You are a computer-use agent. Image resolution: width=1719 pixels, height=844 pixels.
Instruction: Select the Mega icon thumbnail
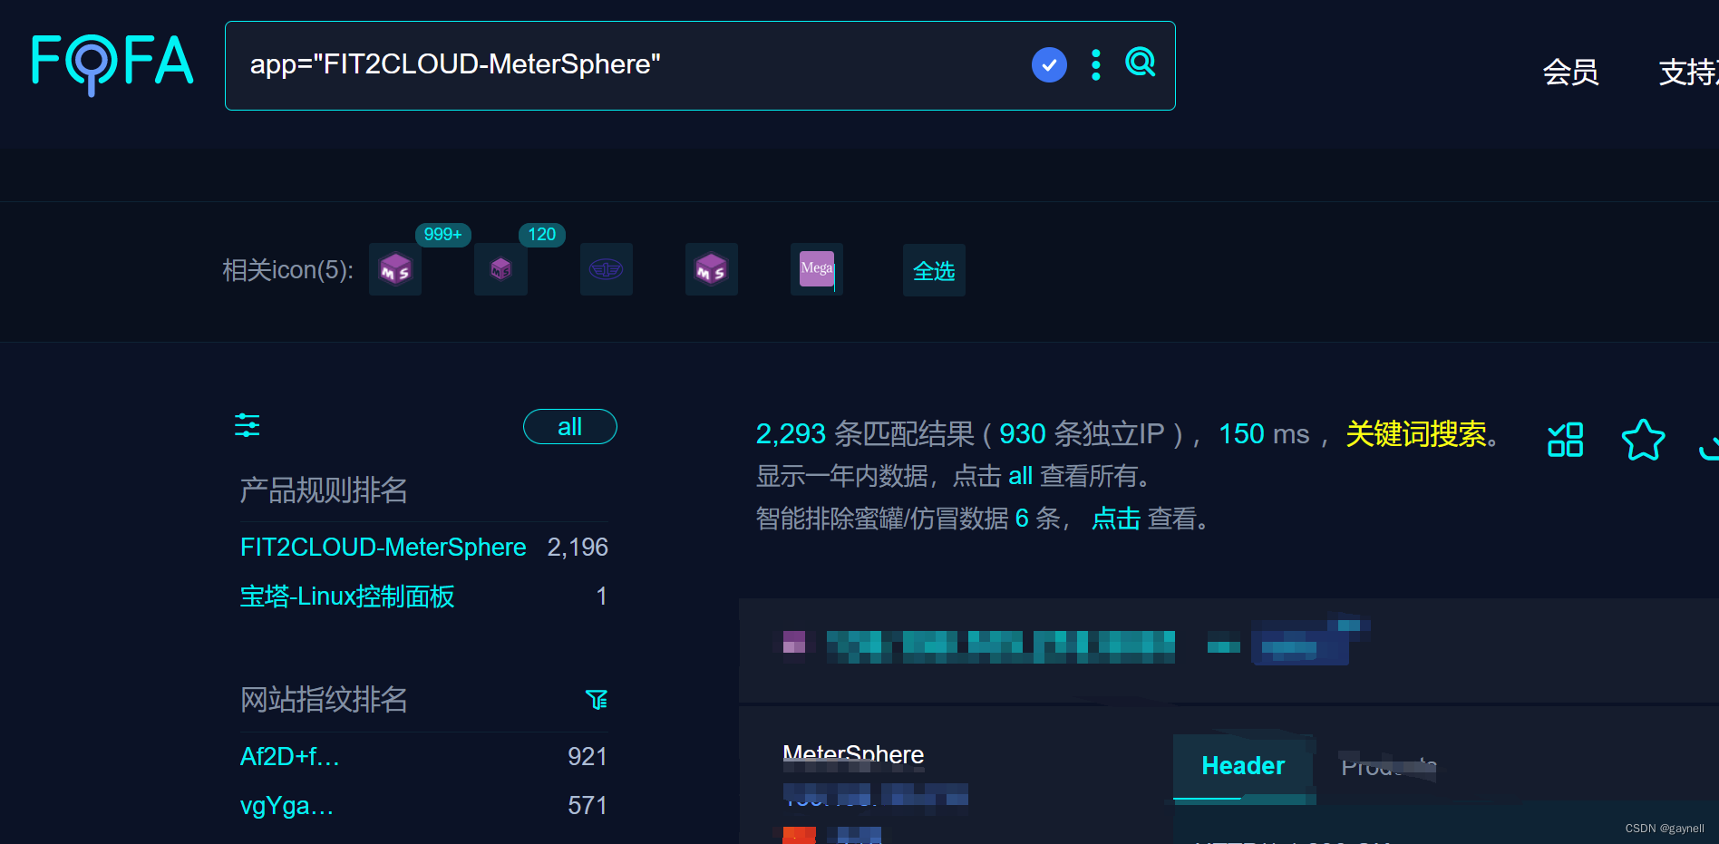point(817,269)
